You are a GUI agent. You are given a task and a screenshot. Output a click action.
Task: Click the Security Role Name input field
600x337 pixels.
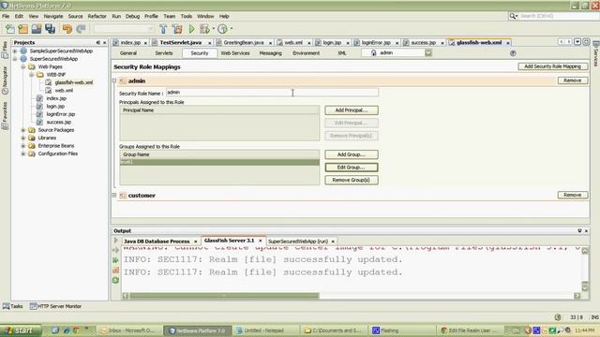[x=272, y=93]
